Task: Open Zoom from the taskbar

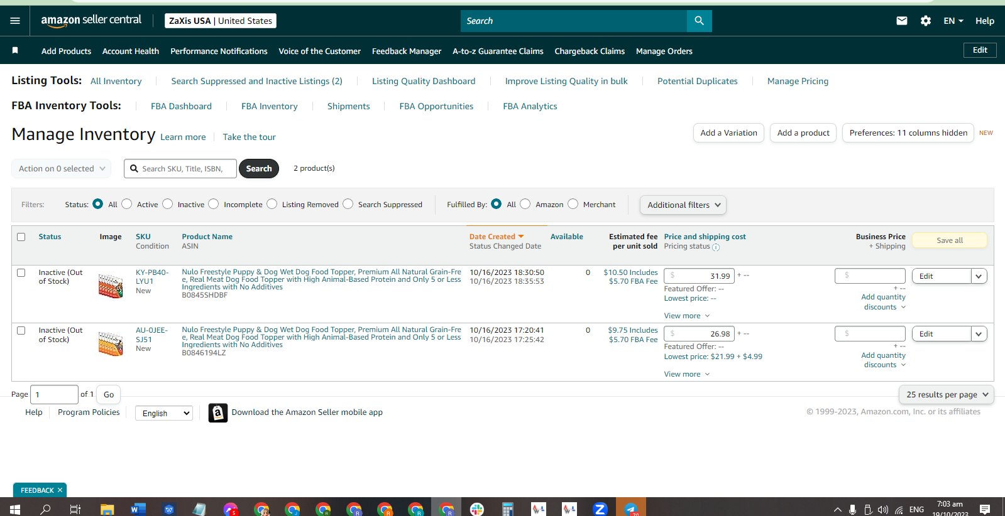Action: click(x=600, y=509)
